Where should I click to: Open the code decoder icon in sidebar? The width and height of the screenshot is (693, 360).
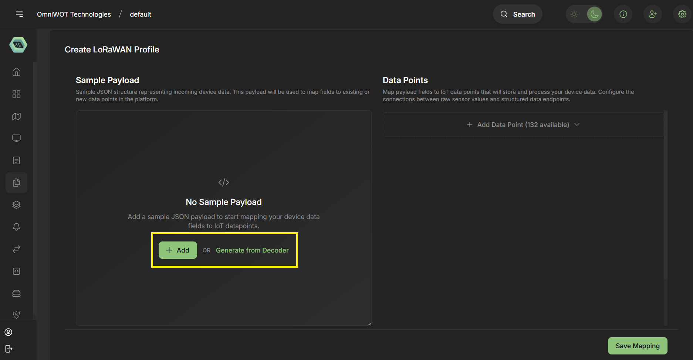click(16, 271)
